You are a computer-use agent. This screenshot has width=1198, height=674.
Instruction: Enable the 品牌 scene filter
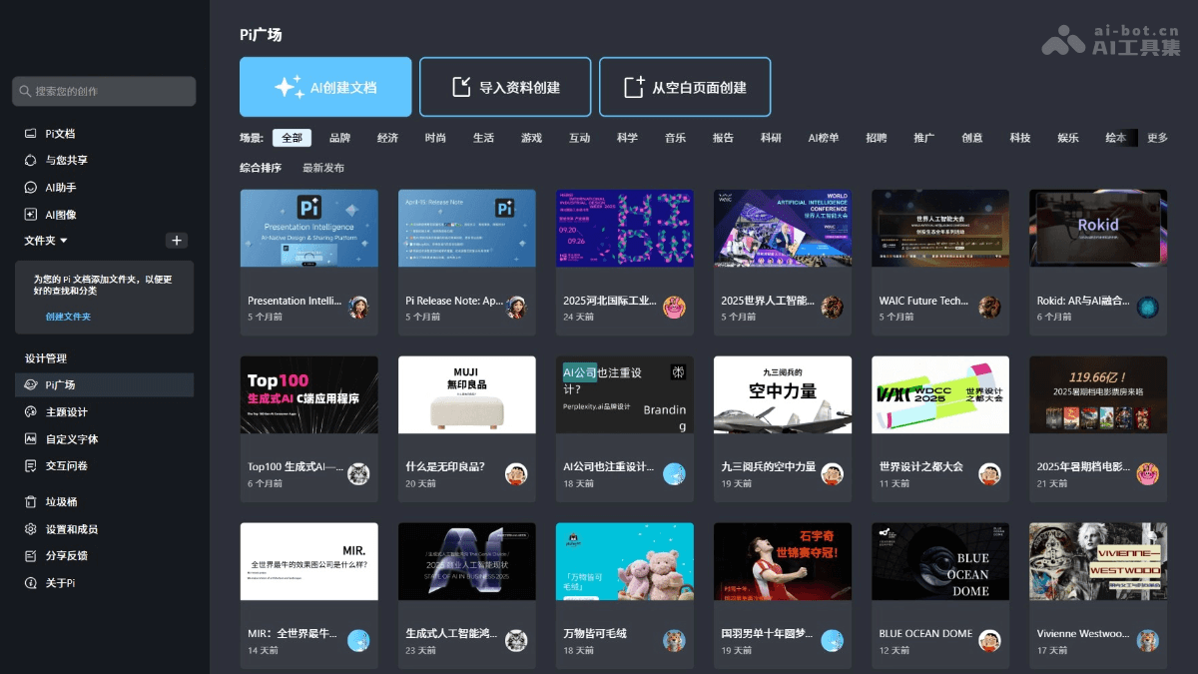point(339,138)
